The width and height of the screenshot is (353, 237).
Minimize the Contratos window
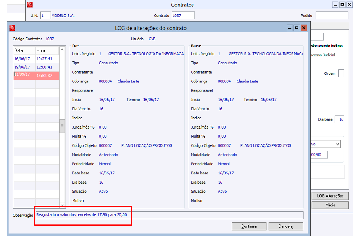pos(335,5)
